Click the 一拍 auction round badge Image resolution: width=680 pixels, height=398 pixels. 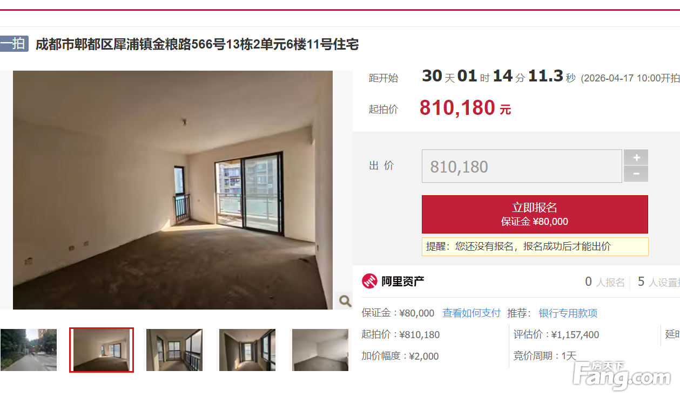(14, 44)
